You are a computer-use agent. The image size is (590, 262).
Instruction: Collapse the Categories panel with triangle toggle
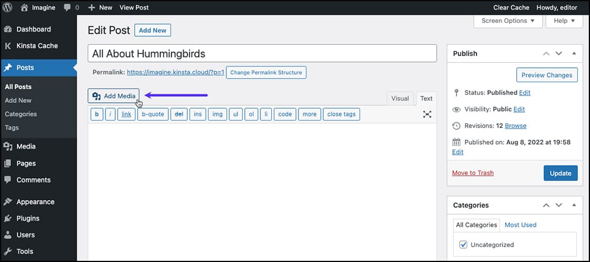point(573,205)
